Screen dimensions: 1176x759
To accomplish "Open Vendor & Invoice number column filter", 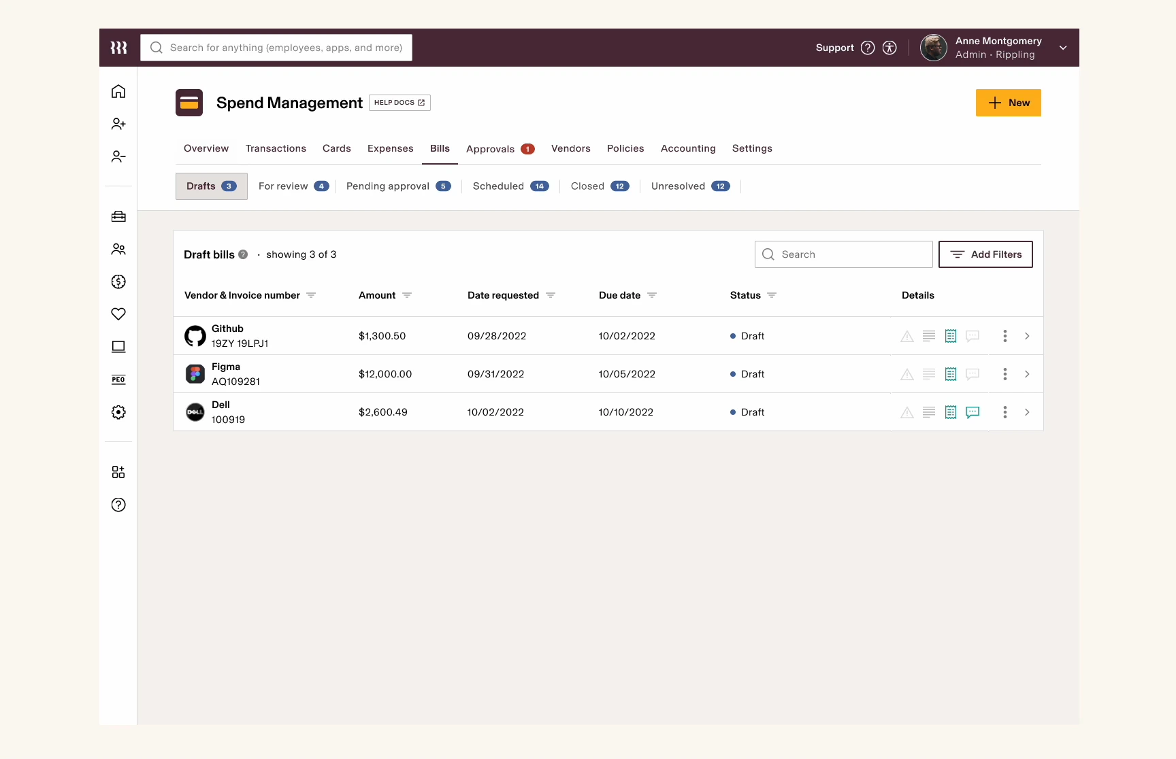I will [311, 295].
